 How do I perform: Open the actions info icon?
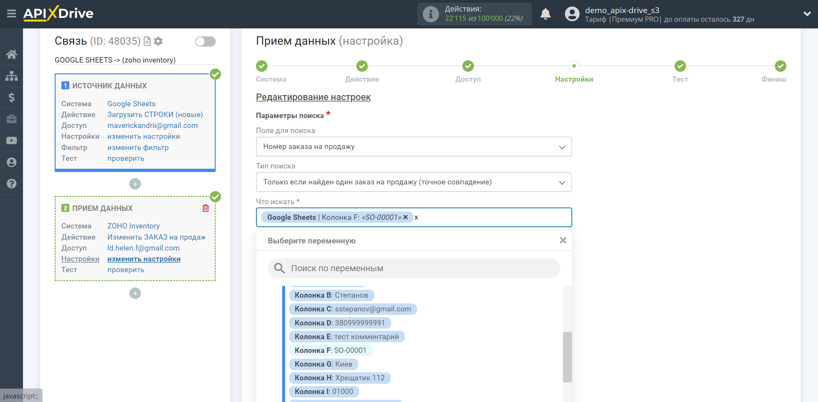pyautogui.click(x=431, y=14)
